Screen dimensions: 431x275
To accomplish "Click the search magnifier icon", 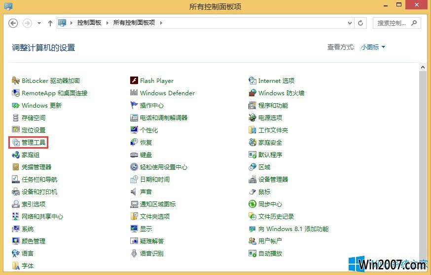I will 414,23.
